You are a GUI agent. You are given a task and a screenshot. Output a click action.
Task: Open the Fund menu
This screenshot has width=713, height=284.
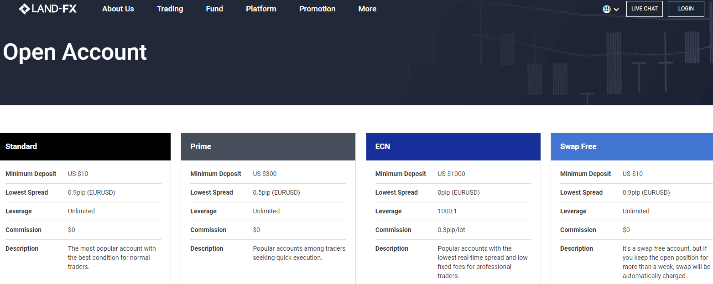(214, 9)
